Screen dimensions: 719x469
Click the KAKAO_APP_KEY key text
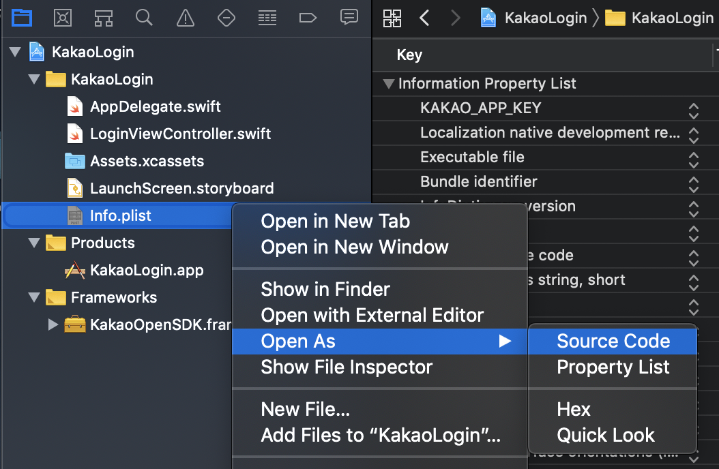480,108
